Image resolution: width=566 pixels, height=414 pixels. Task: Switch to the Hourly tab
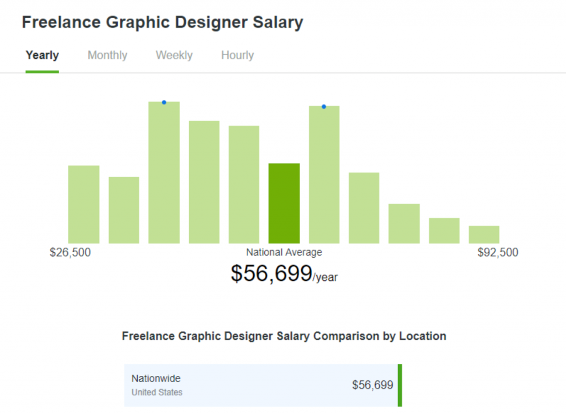click(x=237, y=55)
